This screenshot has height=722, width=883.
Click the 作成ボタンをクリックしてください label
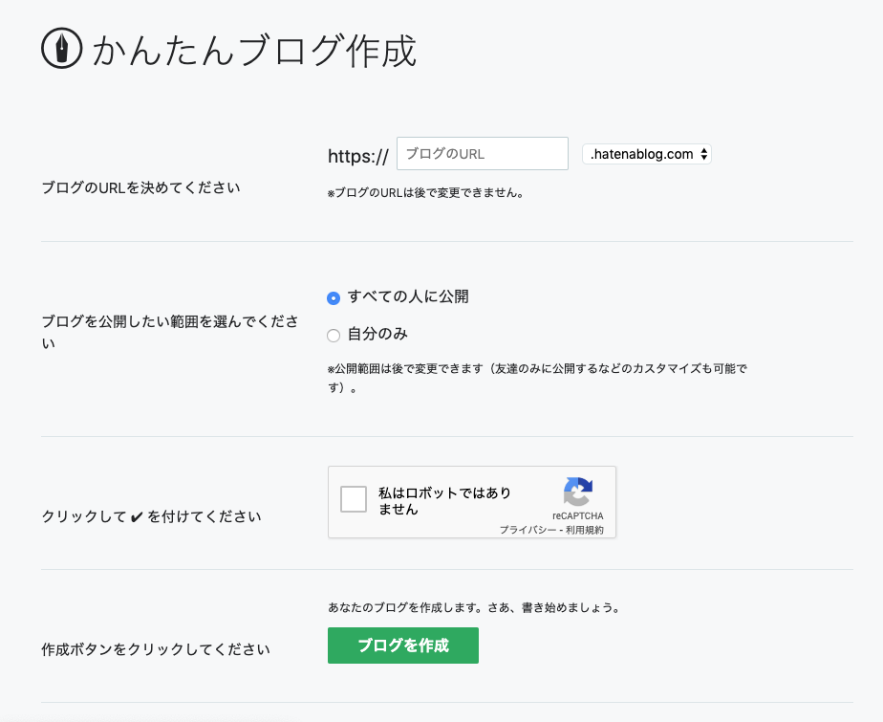pyautogui.click(x=156, y=649)
